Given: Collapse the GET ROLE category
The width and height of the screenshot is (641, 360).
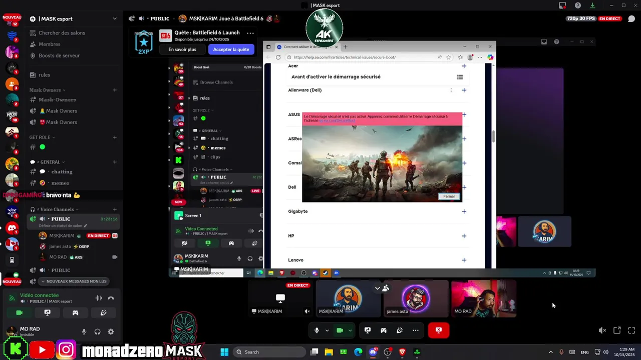Looking at the screenshot, I should click(x=42, y=137).
